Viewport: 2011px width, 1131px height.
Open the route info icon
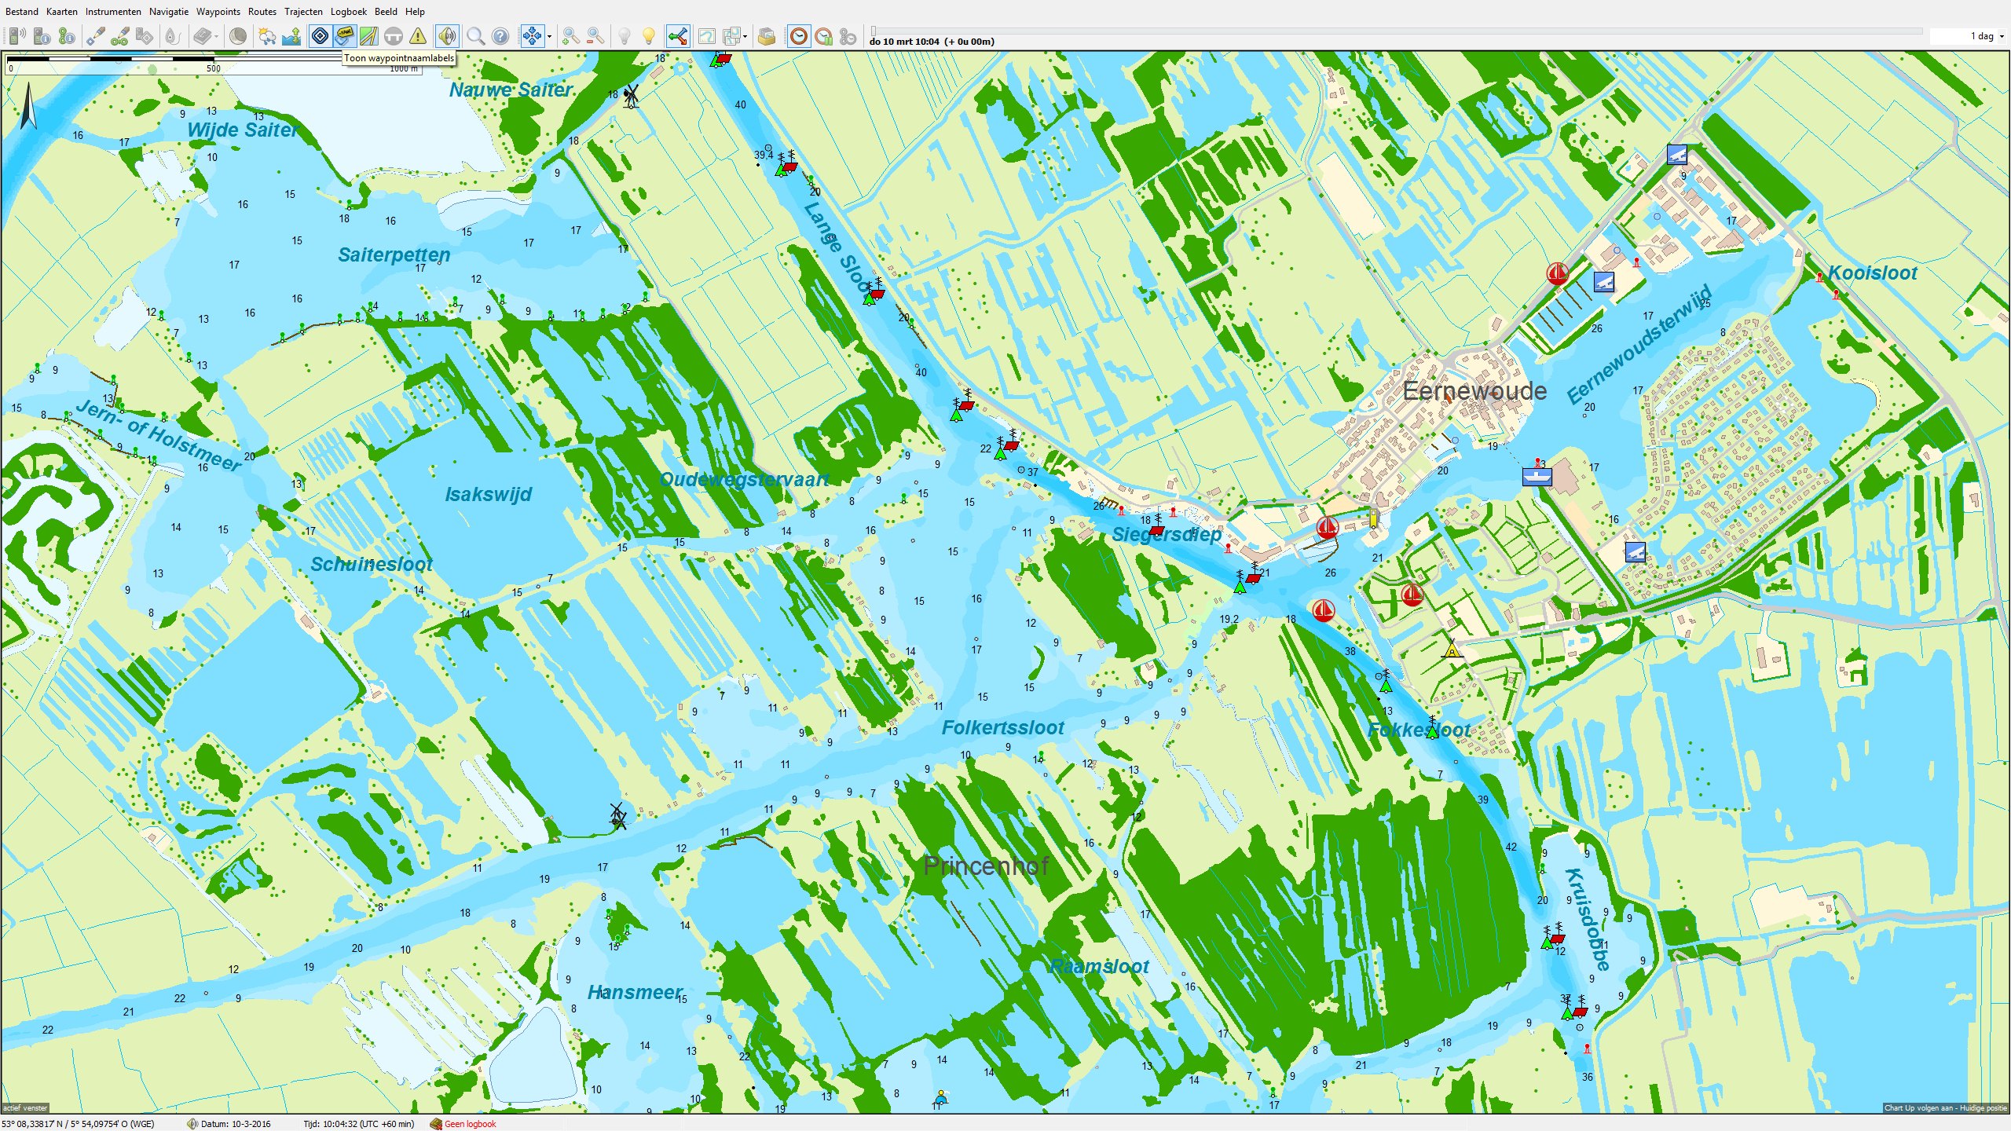[67, 36]
